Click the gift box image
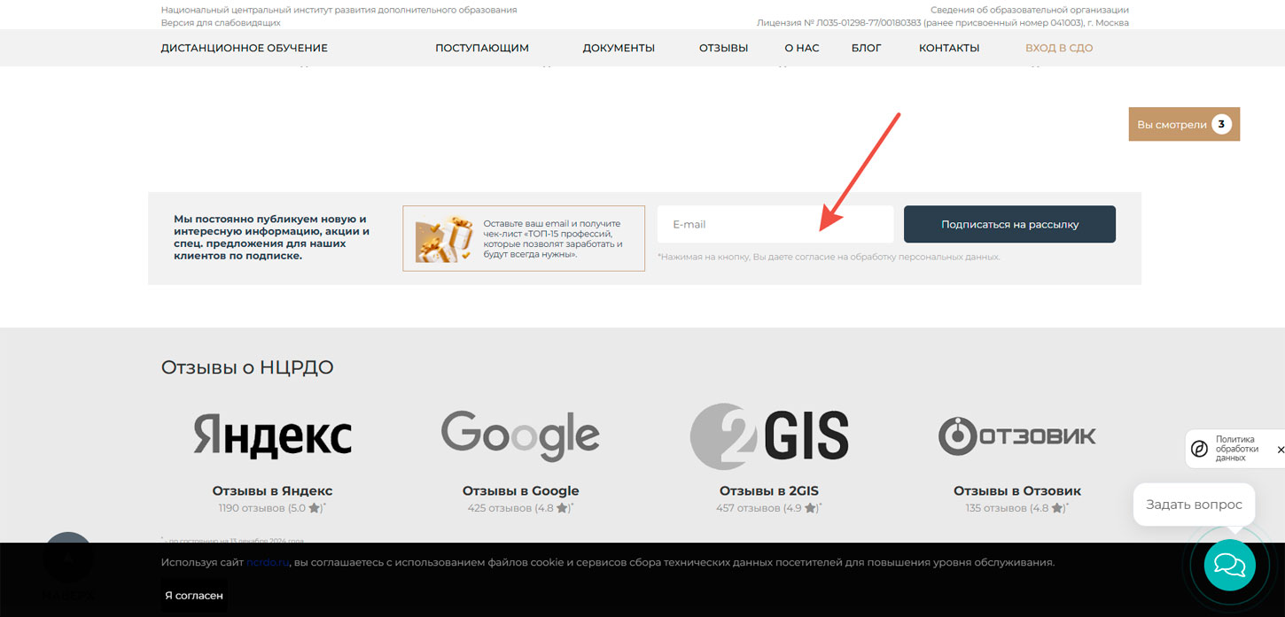Viewport: 1285px width, 617px height. pos(443,239)
